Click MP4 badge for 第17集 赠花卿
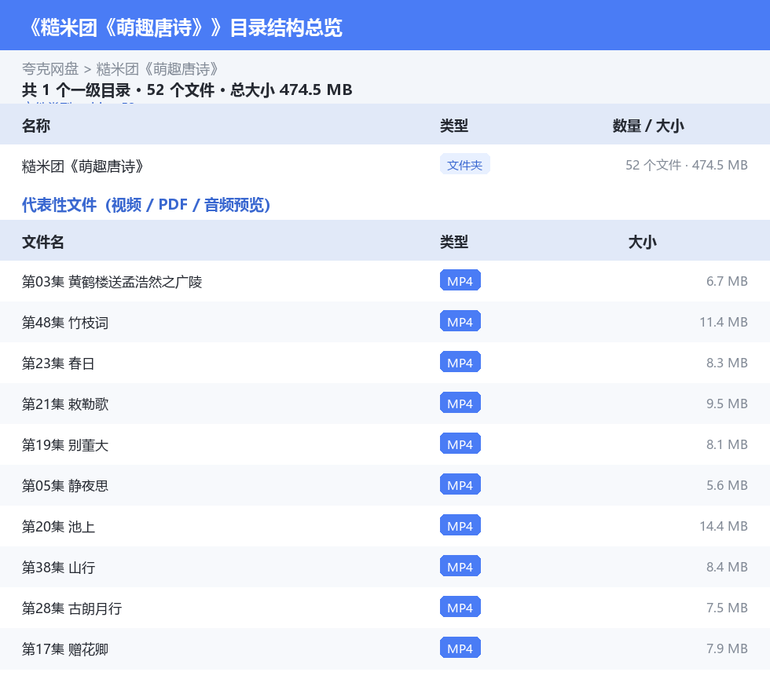The width and height of the screenshot is (770, 694). [460, 648]
